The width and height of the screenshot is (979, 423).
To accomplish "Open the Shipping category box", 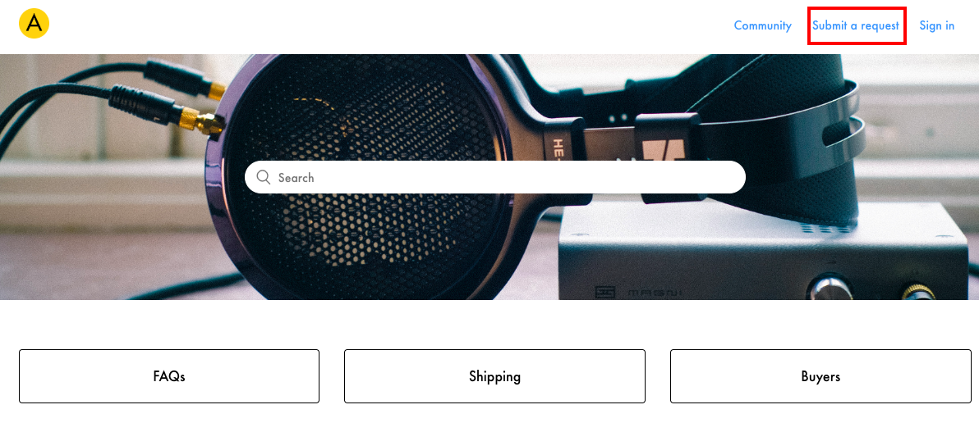I will 494,376.
